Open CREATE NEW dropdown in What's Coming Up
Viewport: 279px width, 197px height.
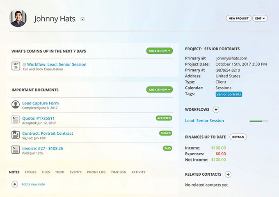160,51
